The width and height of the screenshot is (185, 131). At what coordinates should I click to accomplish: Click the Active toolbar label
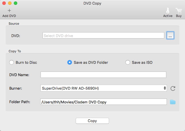[168, 16]
